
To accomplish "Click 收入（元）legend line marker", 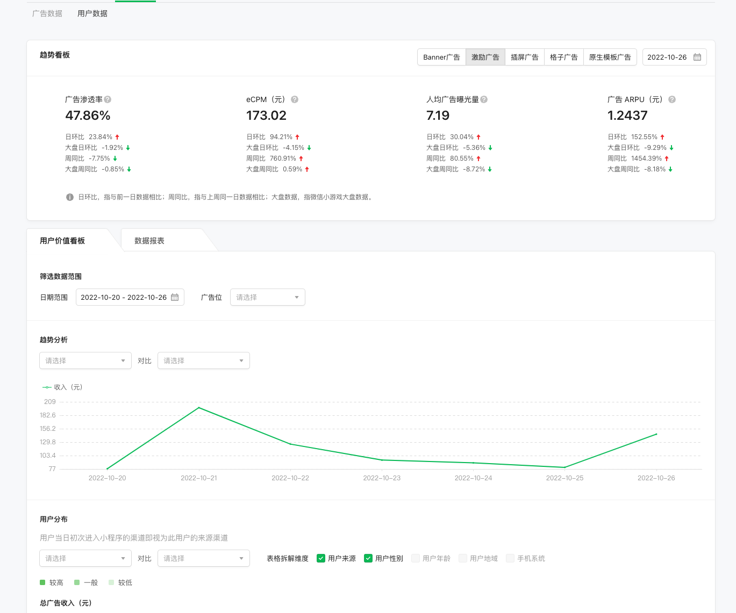I will [x=47, y=387].
